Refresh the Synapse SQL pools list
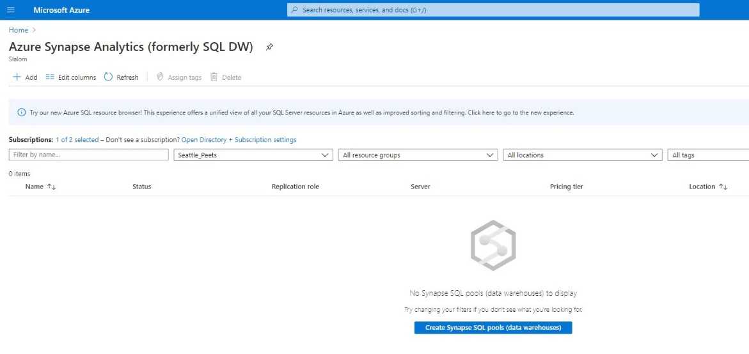Screen dimensions: 749x354 tap(122, 77)
